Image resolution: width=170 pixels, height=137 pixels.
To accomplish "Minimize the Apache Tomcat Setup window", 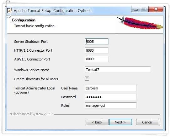I will [x=135, y=9].
